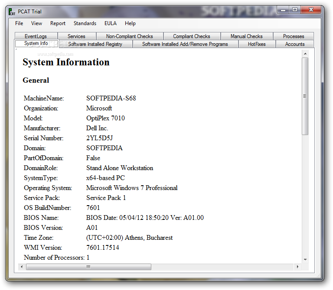The height and width of the screenshot is (290, 333).
Task: Maximize the PCAT Trial window
Action: coord(294,10)
